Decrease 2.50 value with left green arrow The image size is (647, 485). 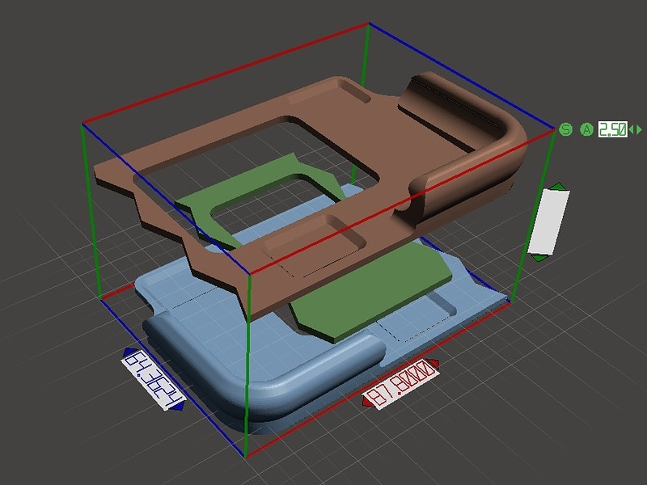632,129
